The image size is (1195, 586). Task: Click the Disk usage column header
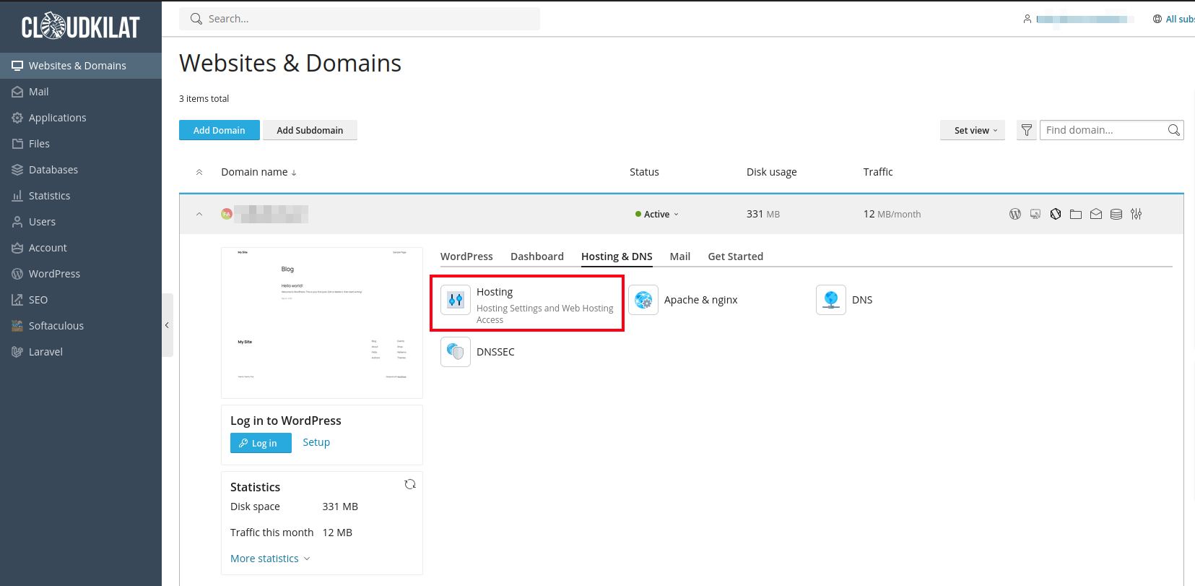pos(772,172)
